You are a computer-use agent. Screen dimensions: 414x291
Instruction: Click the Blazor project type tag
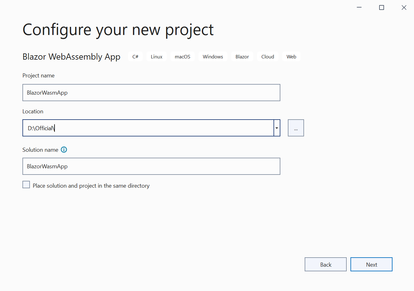[x=242, y=57]
